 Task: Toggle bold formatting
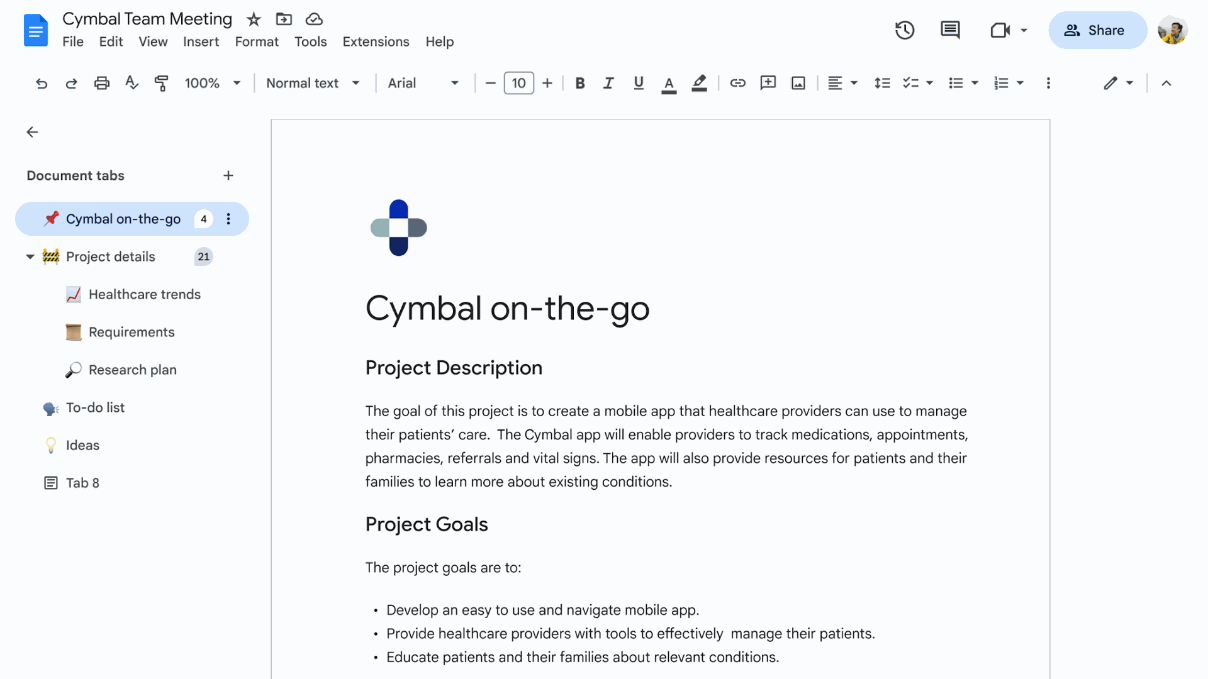[580, 83]
